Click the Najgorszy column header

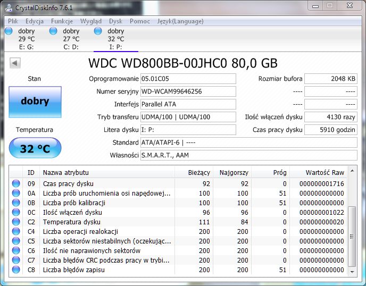(232, 173)
